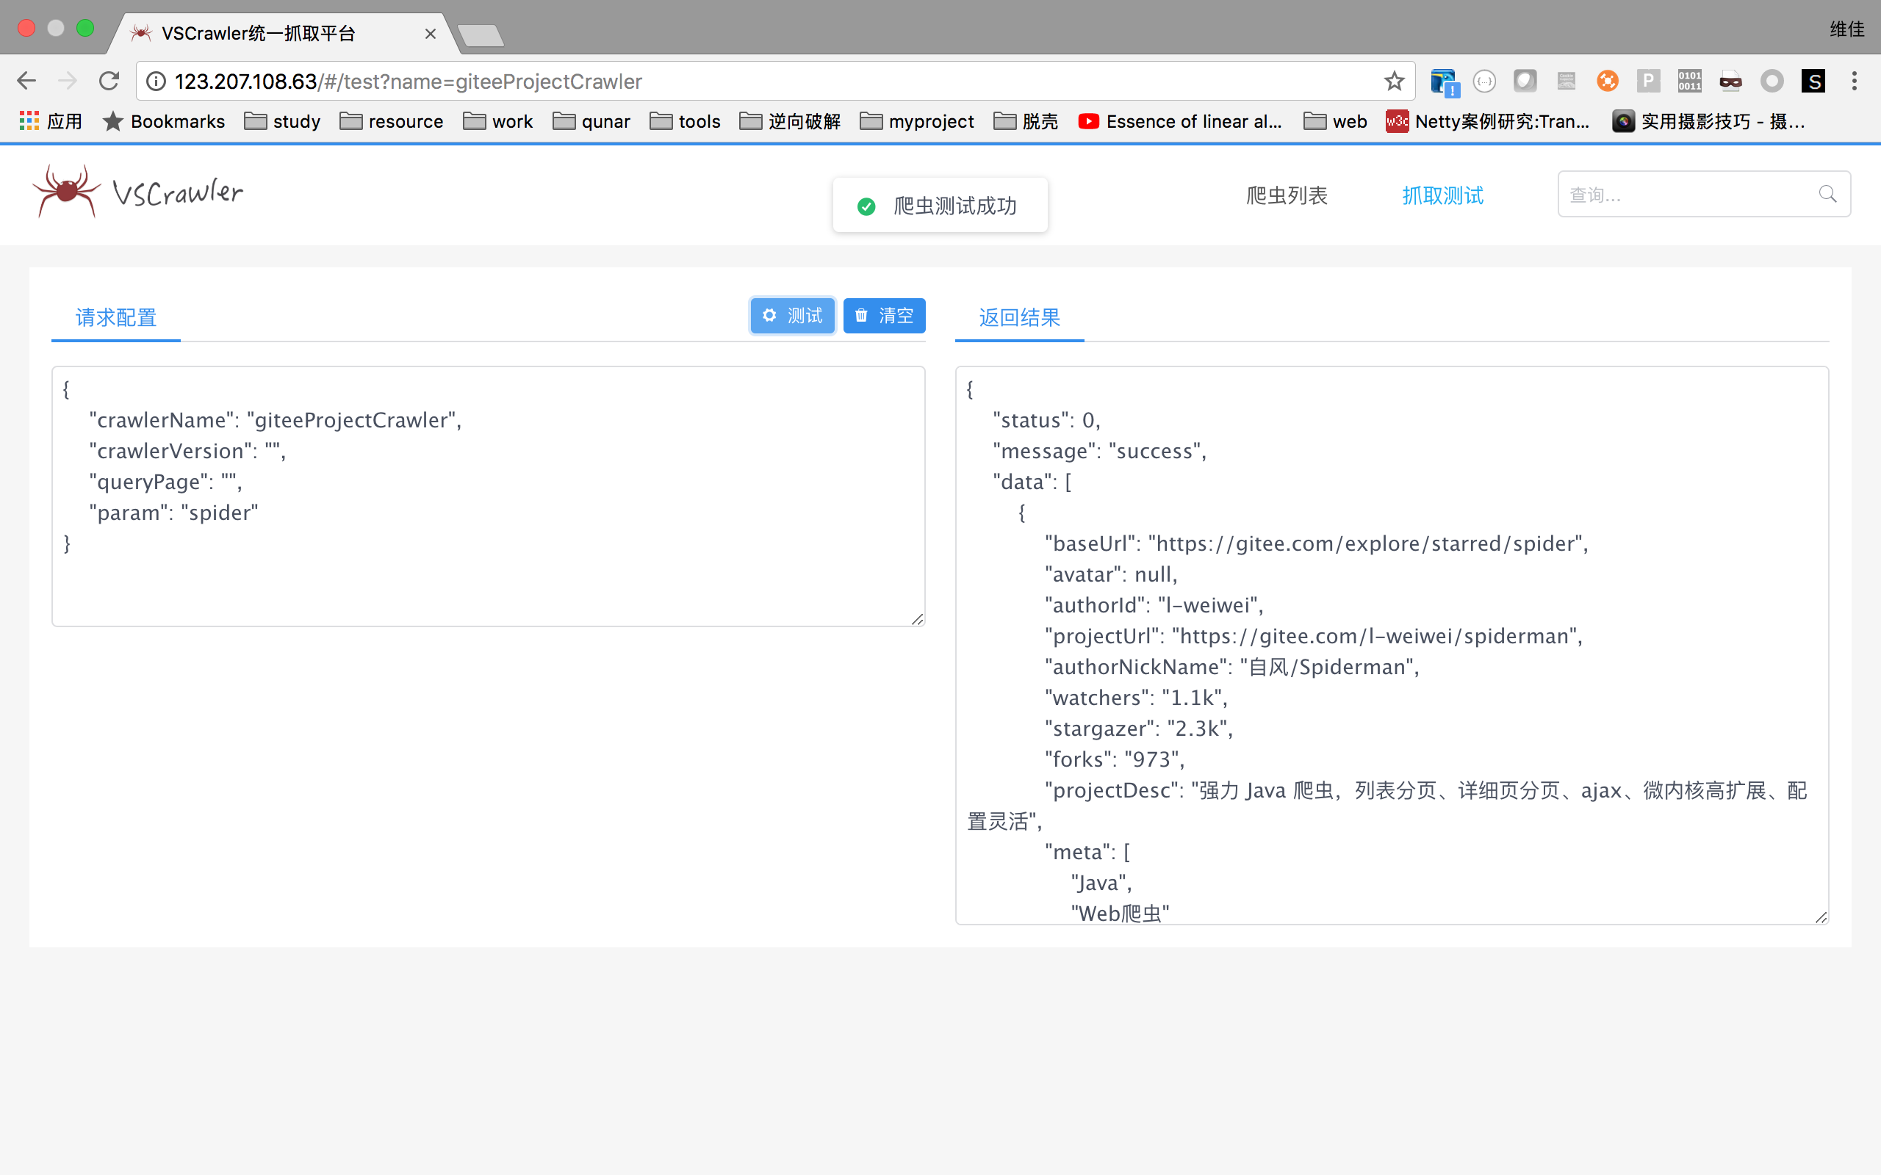
Task: Switch to 爬虫列表 menu item
Action: coord(1287,195)
